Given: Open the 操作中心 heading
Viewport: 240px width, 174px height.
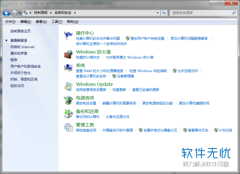Looking at the screenshot, I should (85, 33).
